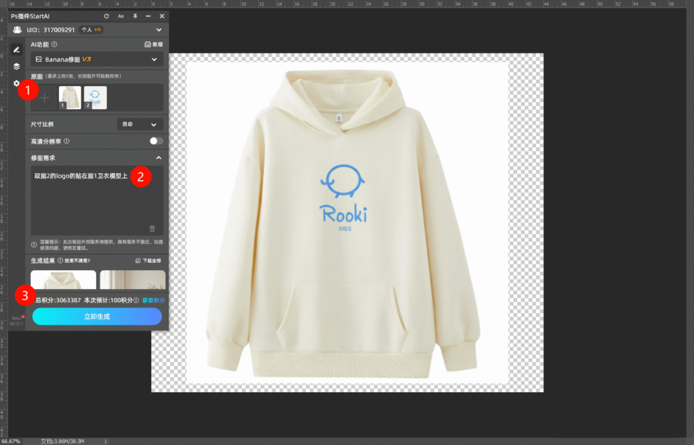Click the info icon beside 高清分辨率
694x445 pixels.
coord(66,142)
